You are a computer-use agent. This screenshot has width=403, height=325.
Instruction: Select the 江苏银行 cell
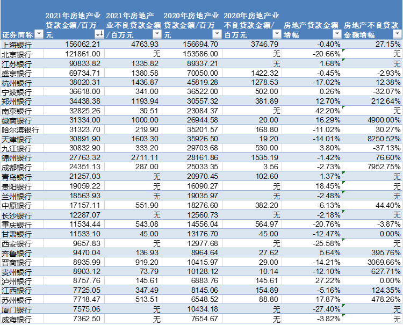click(x=23, y=63)
